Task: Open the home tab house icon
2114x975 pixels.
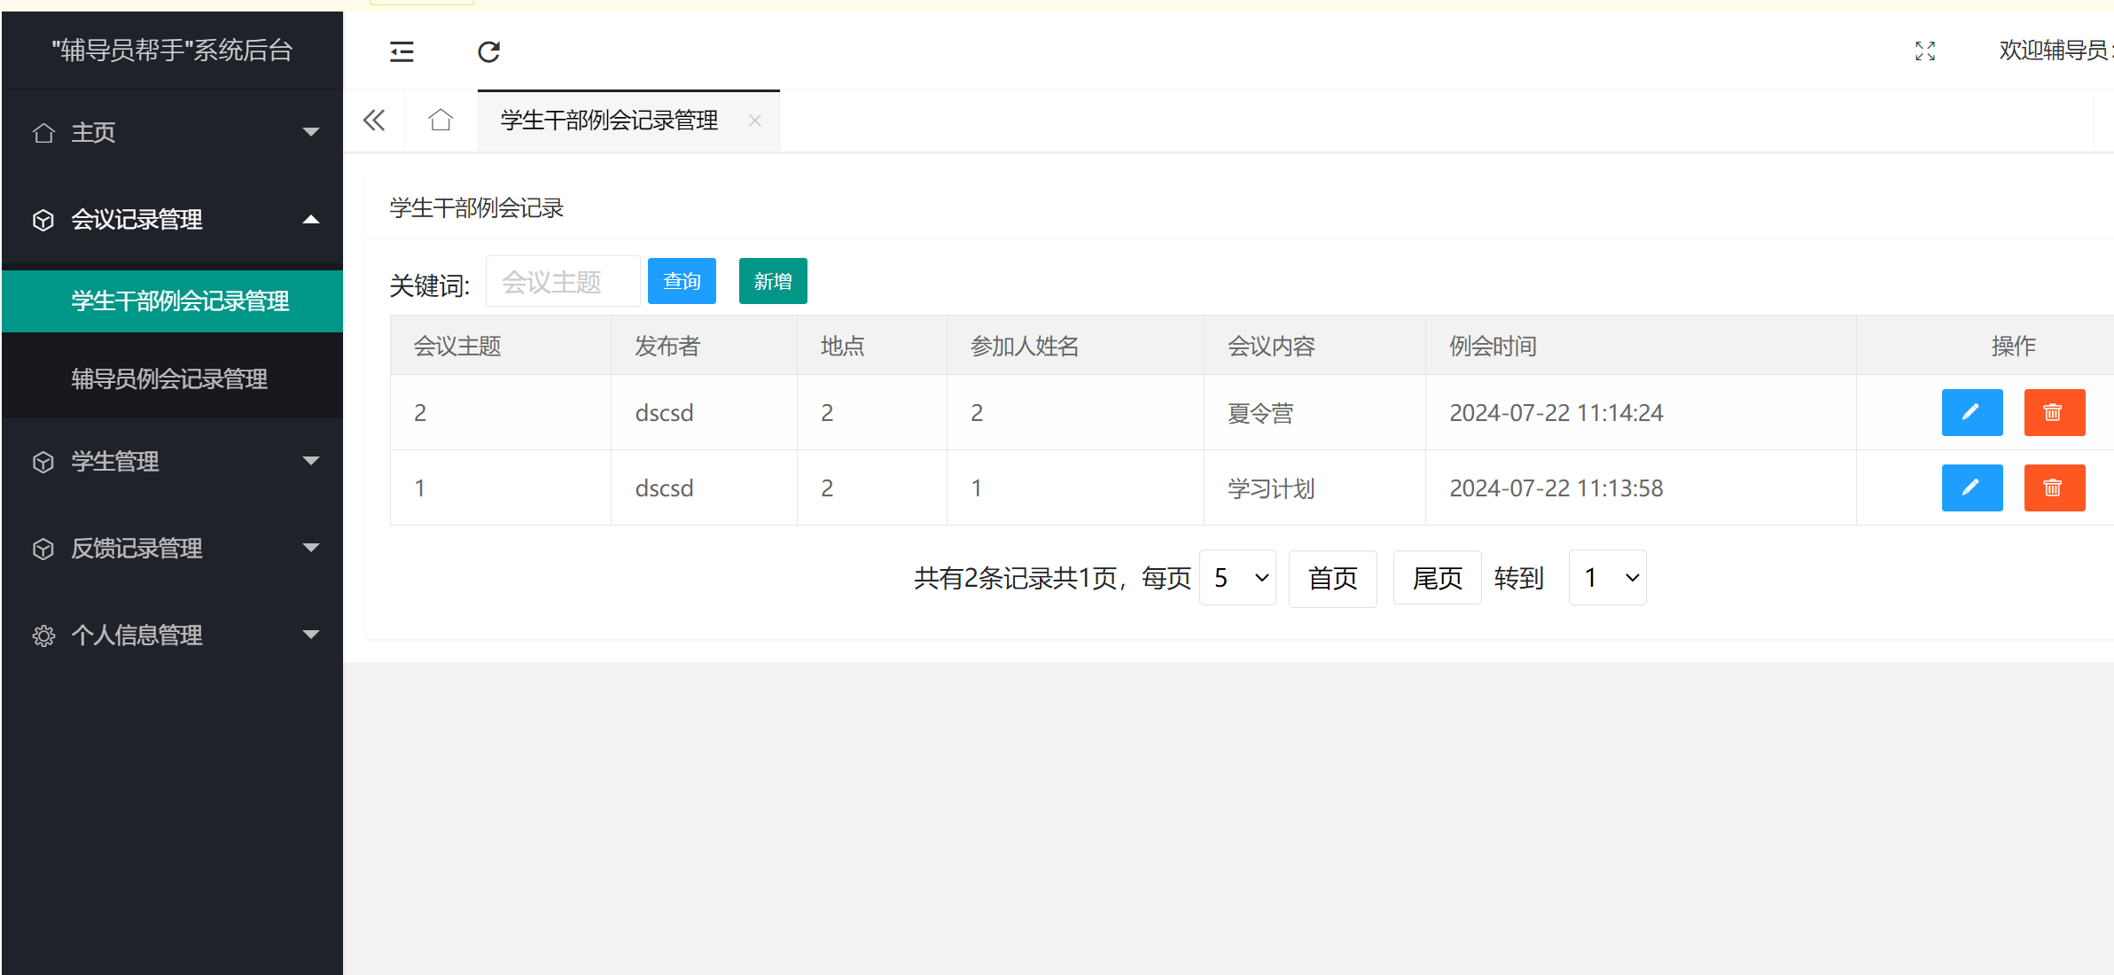Action: (441, 120)
